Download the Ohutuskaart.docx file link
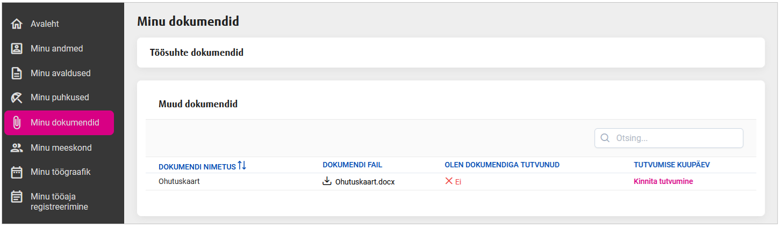The width and height of the screenshot is (782, 229). coord(365,182)
